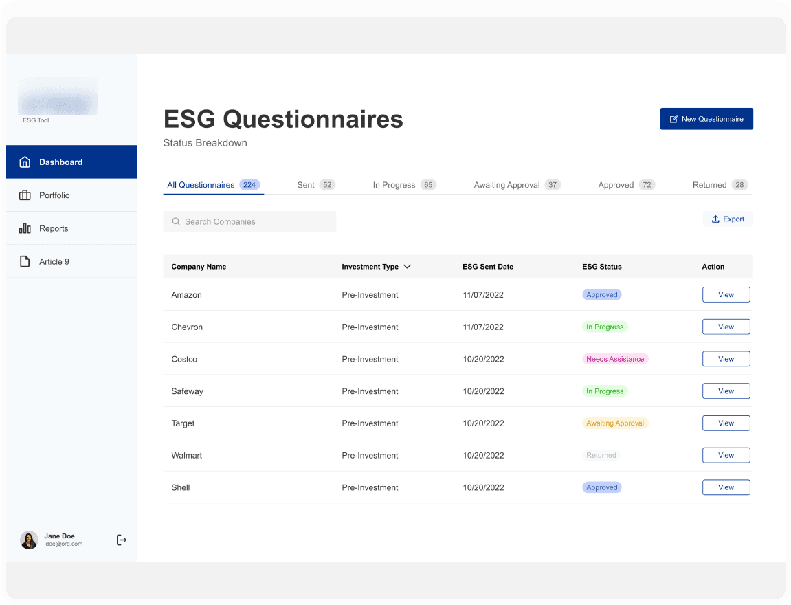The height and width of the screenshot is (605, 791).
Task: Click the 224 count badge
Action: click(249, 185)
